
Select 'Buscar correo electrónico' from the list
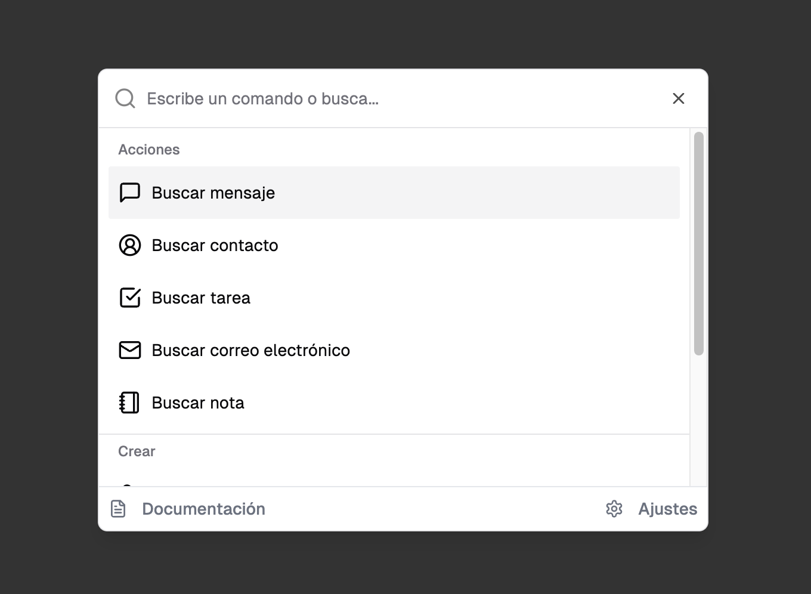click(394, 350)
